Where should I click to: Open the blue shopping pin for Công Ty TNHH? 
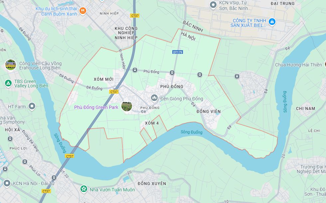[272, 22]
